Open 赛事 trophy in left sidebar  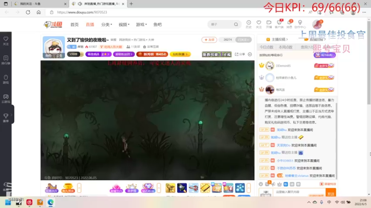(6, 118)
